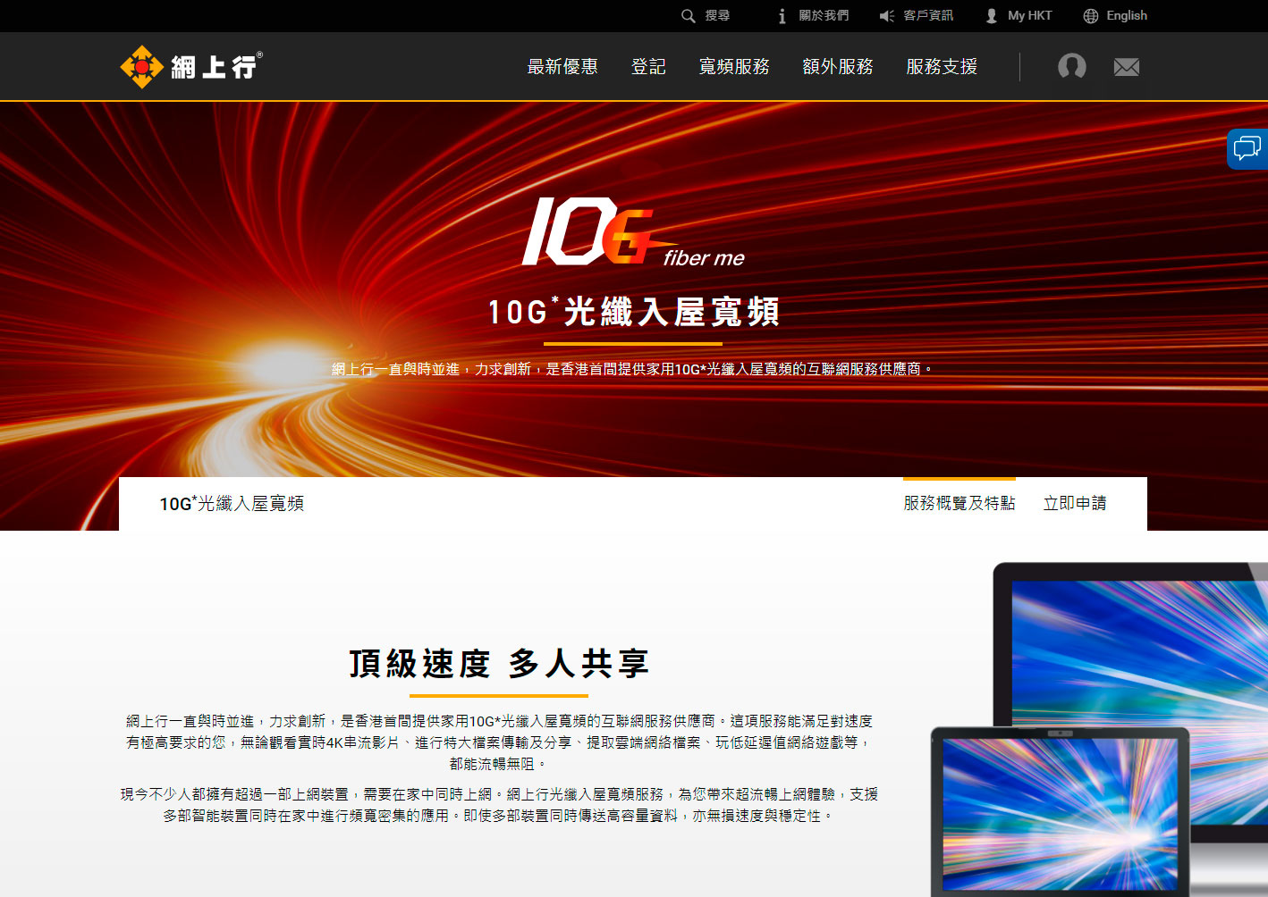Open 客戶資訊 customer info link
This screenshot has height=897, width=1268.
pos(928,16)
